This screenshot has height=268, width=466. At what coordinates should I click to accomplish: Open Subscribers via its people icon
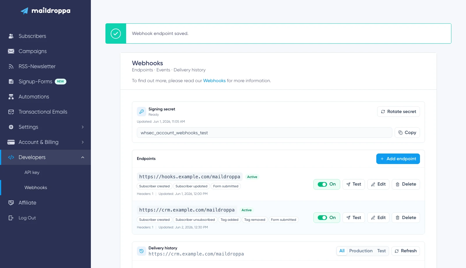[x=11, y=36]
